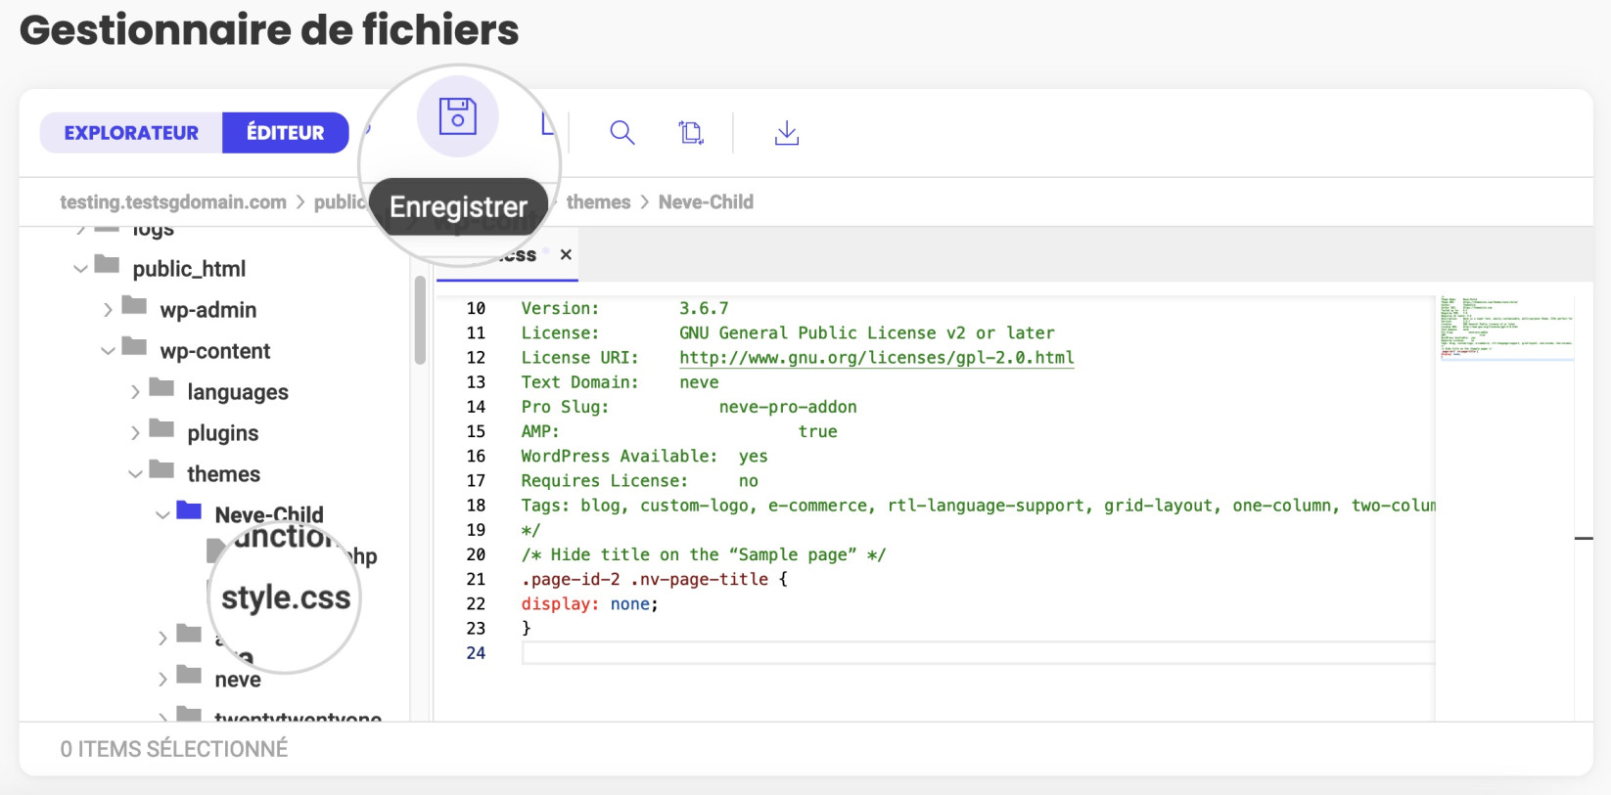Collapse the Neve-Child folder chevron
1611x795 pixels.
click(x=162, y=515)
